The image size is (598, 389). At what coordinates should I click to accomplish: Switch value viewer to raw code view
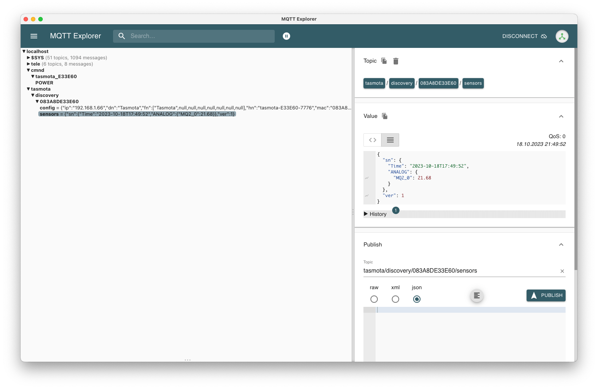pyautogui.click(x=372, y=140)
